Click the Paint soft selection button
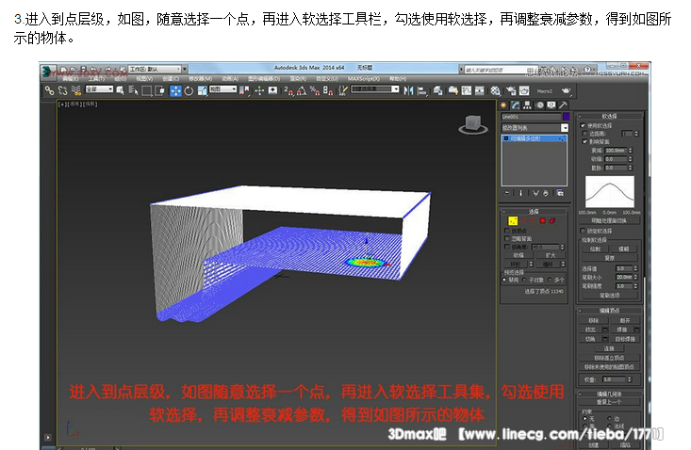The height and width of the screenshot is (450, 691). 595,249
